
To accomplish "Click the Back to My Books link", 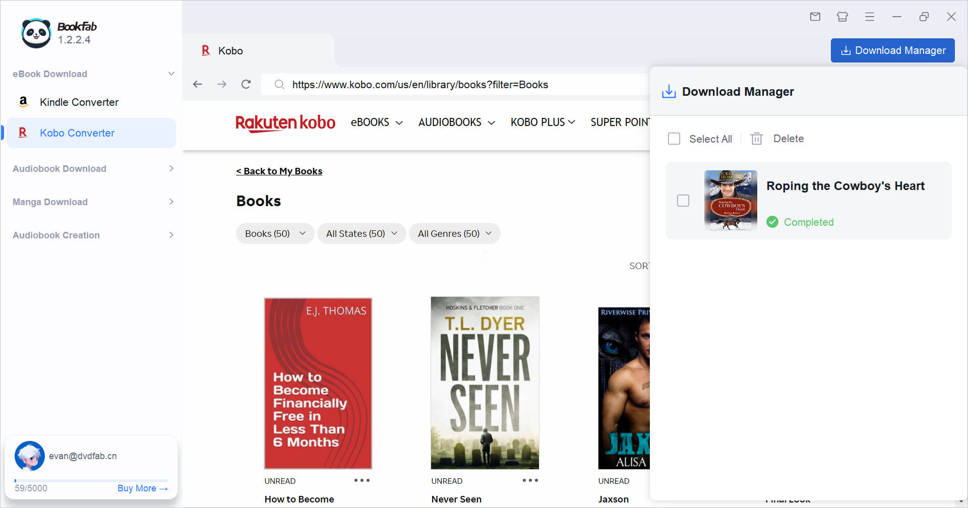I will pos(279,171).
